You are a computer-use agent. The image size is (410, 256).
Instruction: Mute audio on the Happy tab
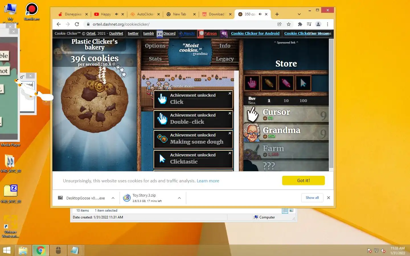pyautogui.click(x=116, y=14)
